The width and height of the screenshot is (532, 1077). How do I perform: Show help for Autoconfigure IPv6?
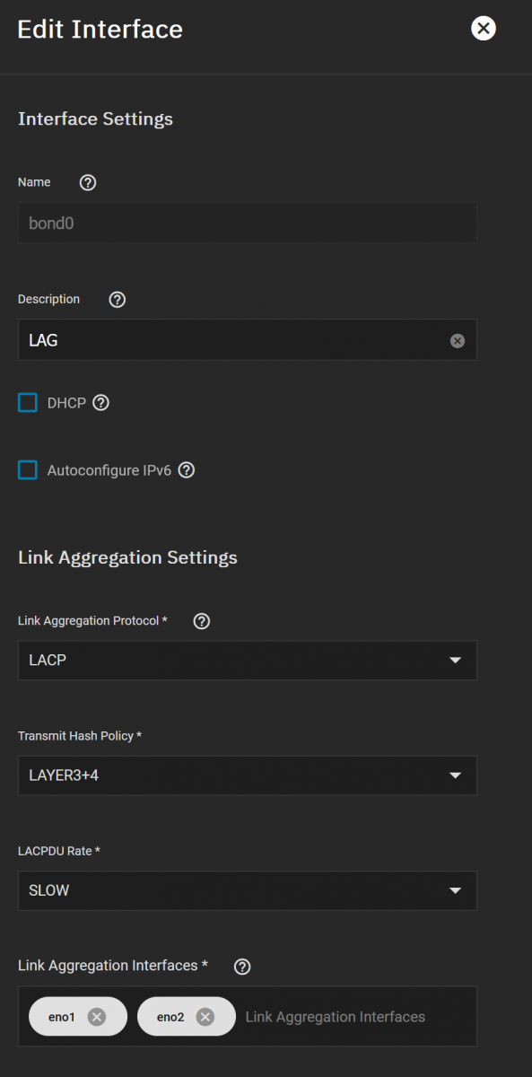pyautogui.click(x=187, y=470)
